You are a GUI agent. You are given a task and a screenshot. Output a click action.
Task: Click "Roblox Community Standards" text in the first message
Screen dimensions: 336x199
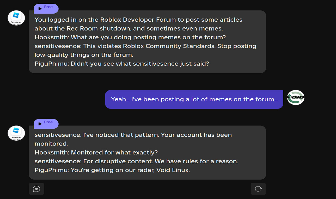(169, 46)
